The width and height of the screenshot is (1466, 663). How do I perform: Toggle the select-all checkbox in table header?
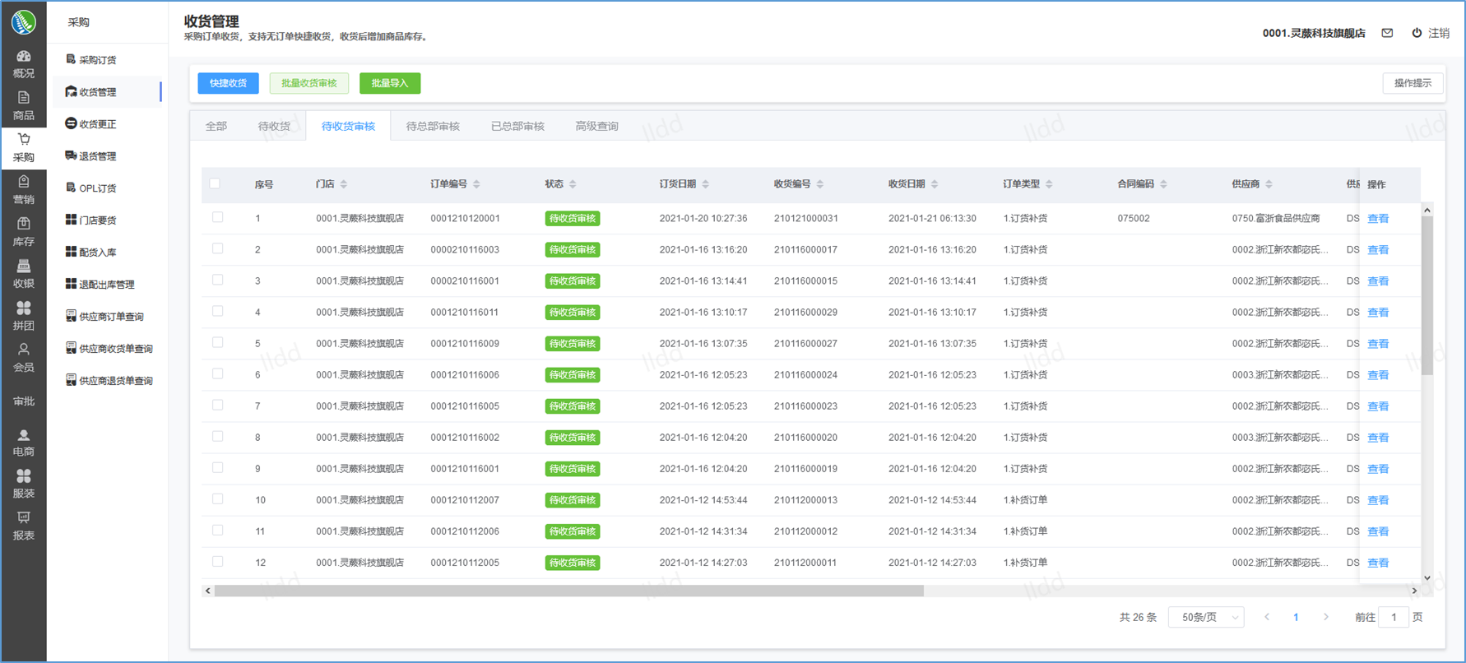click(216, 183)
